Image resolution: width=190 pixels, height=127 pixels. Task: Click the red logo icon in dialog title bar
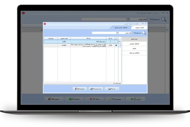click(45, 24)
